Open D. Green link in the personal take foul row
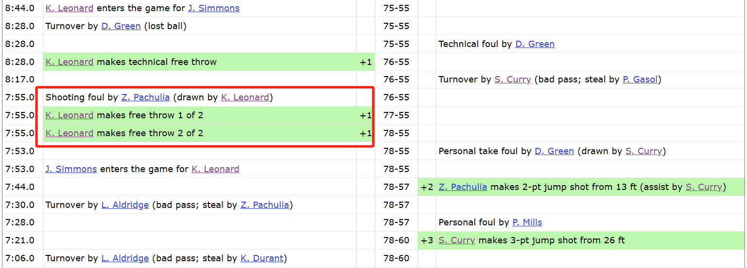Screen dimensions: 747x268 pyautogui.click(x=555, y=151)
